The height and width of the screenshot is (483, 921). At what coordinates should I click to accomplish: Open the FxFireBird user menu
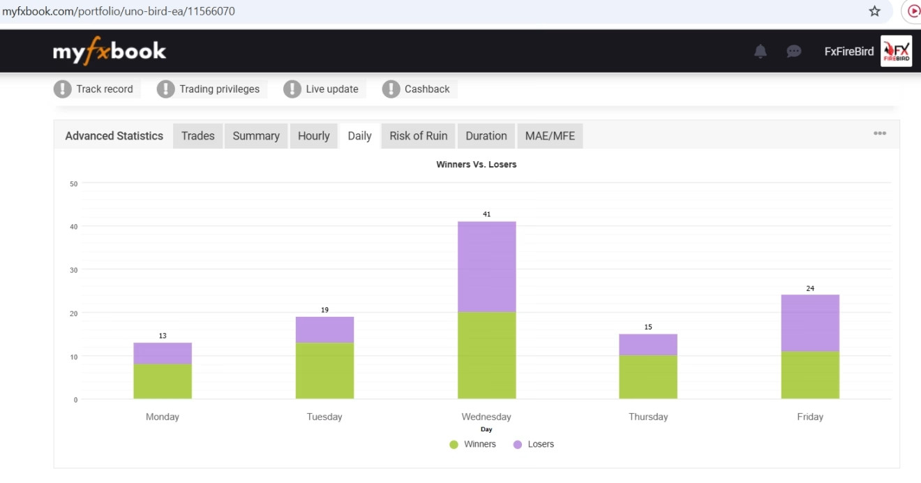[x=848, y=51]
